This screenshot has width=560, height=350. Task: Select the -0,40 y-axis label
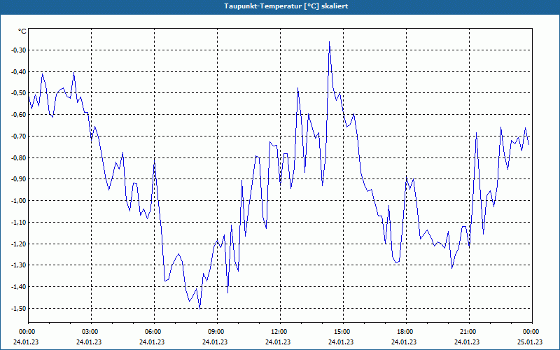click(x=19, y=71)
